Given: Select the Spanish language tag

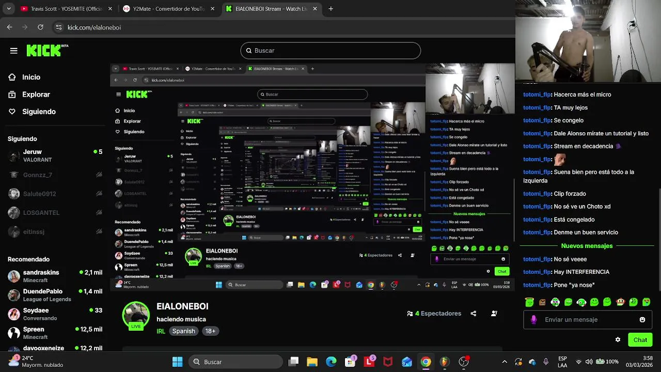Looking at the screenshot, I should pyautogui.click(x=184, y=331).
